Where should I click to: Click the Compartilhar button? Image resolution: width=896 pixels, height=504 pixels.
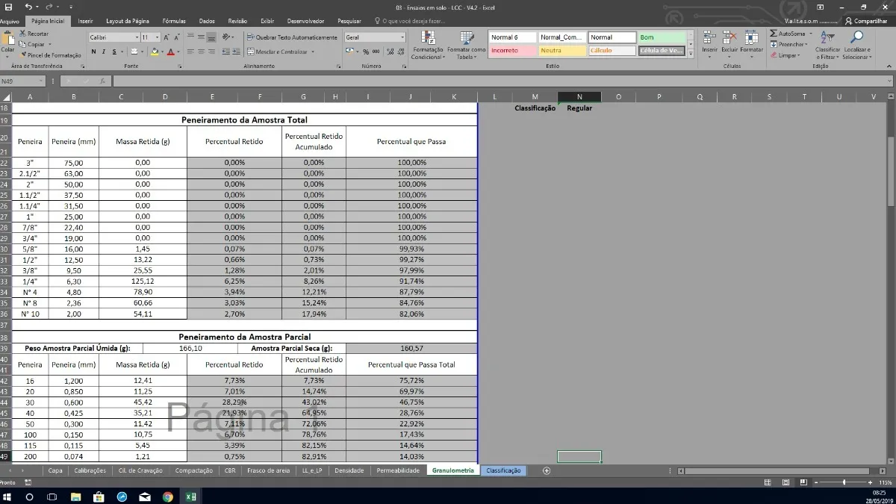[866, 22]
